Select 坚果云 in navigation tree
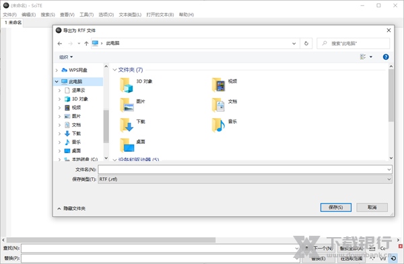The height and width of the screenshot is (264, 404). [78, 90]
